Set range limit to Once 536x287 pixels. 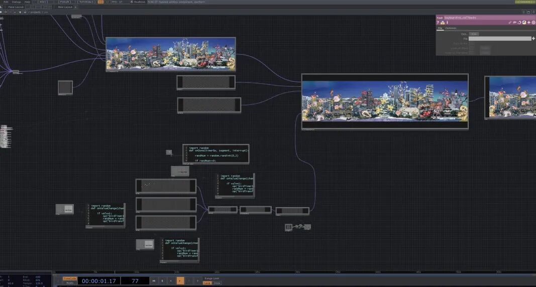217,283
